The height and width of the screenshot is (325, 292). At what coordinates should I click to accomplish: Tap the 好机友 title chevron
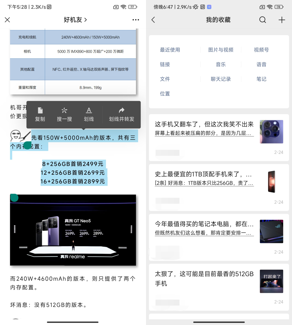(86, 20)
